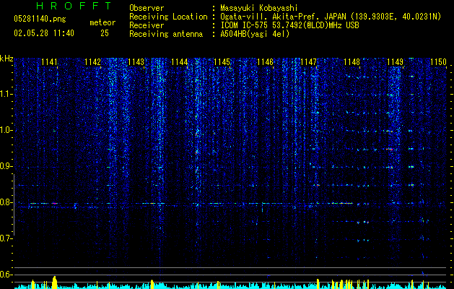Click the ICOM IC-575 receiver value
This screenshot has width=454, height=289.
(x=289, y=25)
